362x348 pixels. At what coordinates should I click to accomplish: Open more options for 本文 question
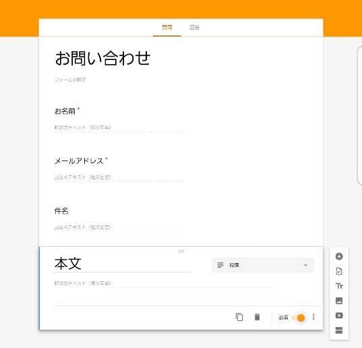click(x=313, y=317)
